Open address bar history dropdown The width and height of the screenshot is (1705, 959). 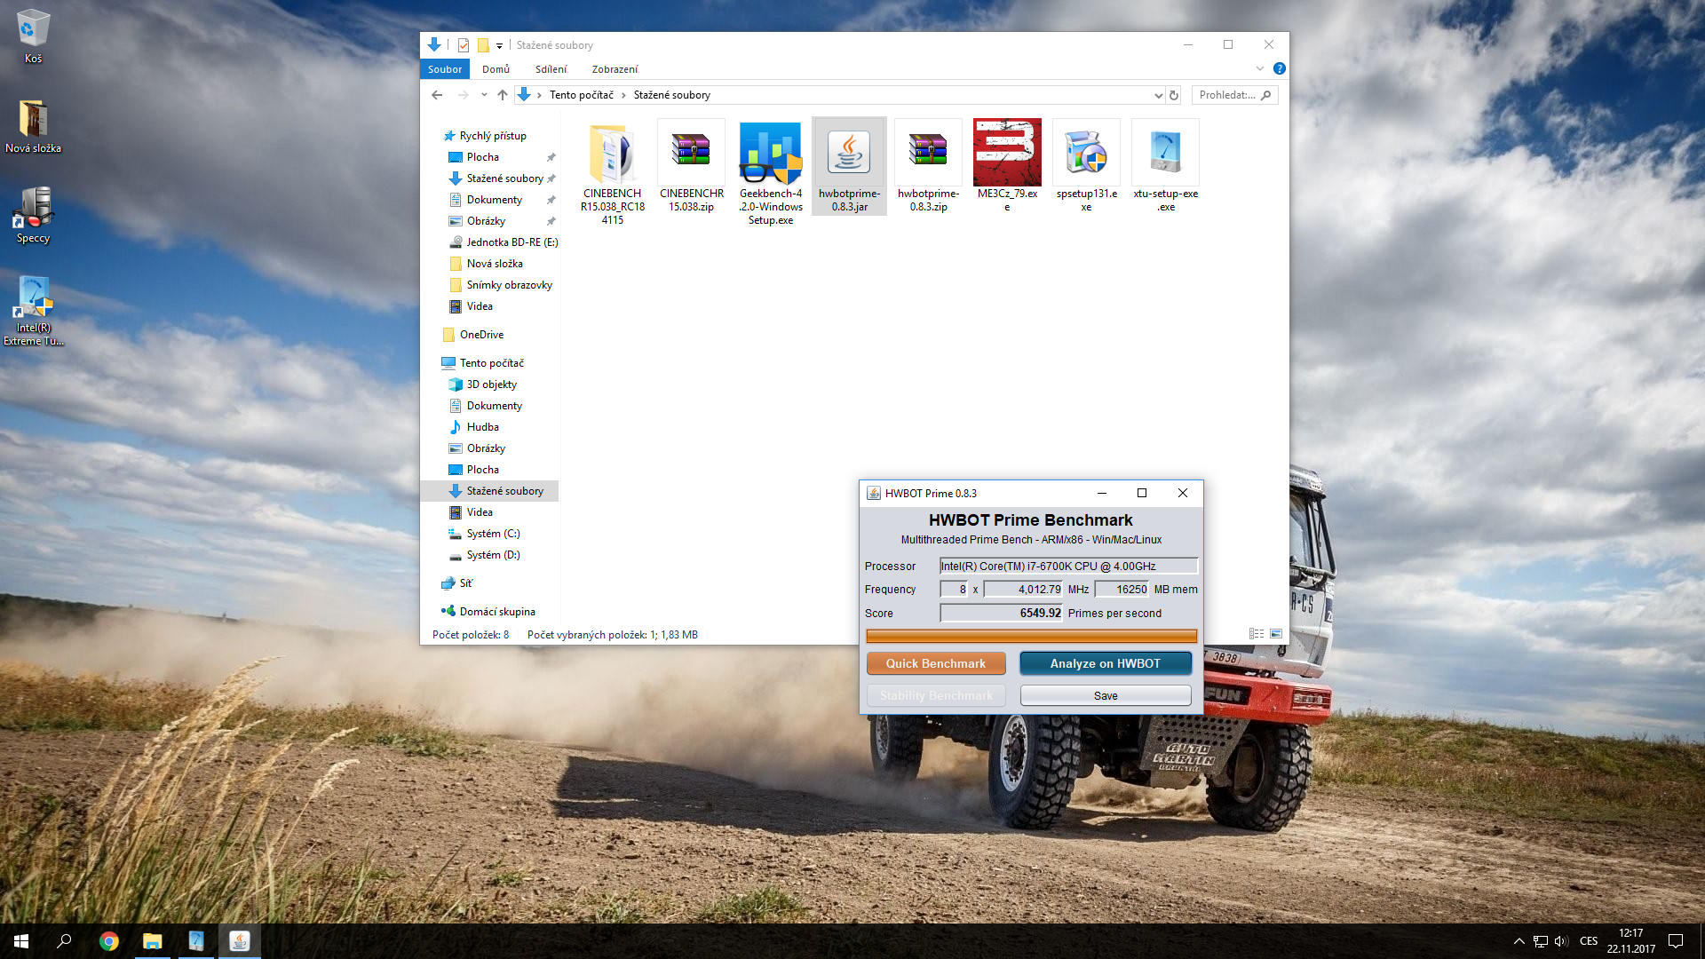coord(1158,95)
